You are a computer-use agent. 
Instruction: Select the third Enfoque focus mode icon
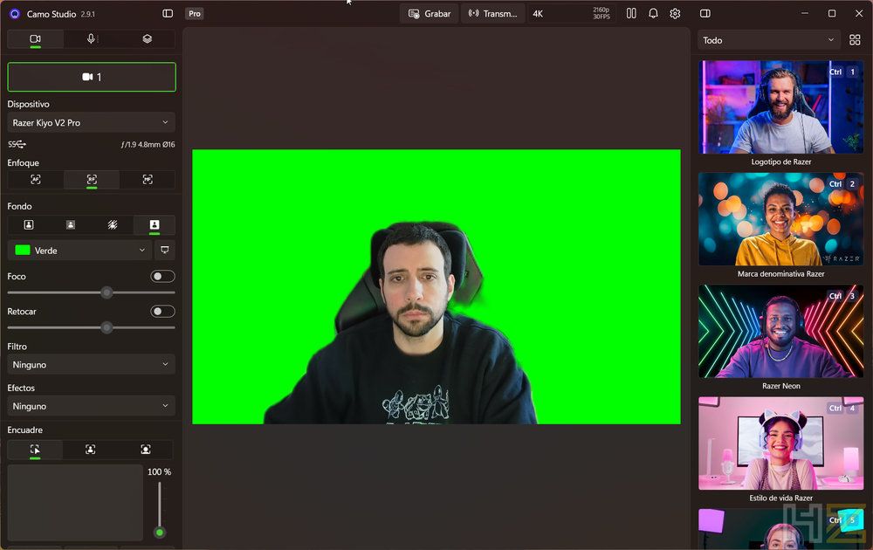(148, 179)
